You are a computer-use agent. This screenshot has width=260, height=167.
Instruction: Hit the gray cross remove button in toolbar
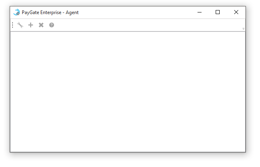click(41, 25)
